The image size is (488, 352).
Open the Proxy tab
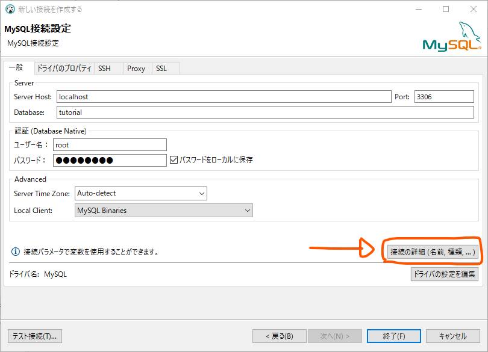[x=136, y=69]
